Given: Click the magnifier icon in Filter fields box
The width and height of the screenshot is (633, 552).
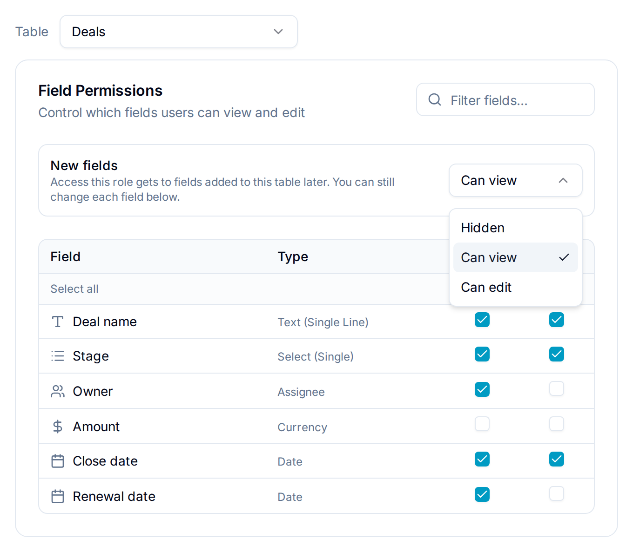Looking at the screenshot, I should [x=435, y=99].
